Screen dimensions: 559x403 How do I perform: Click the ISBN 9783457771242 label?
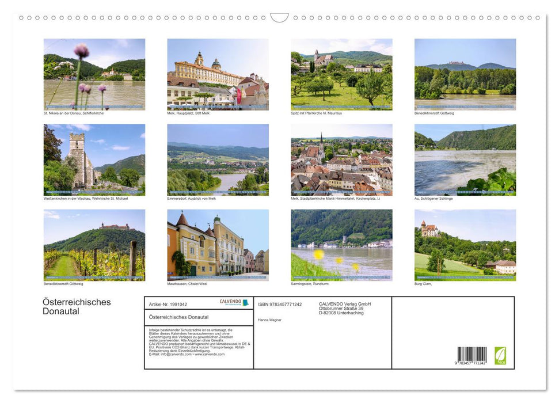pos(279,304)
